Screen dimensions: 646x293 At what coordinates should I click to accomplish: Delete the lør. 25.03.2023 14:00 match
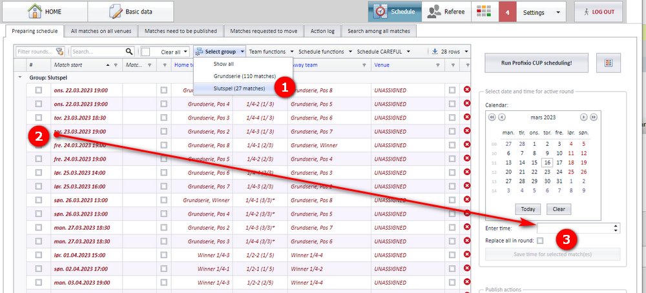pyautogui.click(x=467, y=172)
